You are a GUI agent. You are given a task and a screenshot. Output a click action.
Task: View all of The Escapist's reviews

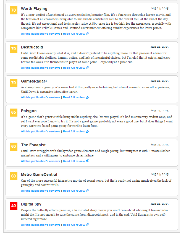(40, 161)
